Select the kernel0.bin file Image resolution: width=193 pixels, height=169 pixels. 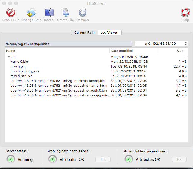coord(96,62)
